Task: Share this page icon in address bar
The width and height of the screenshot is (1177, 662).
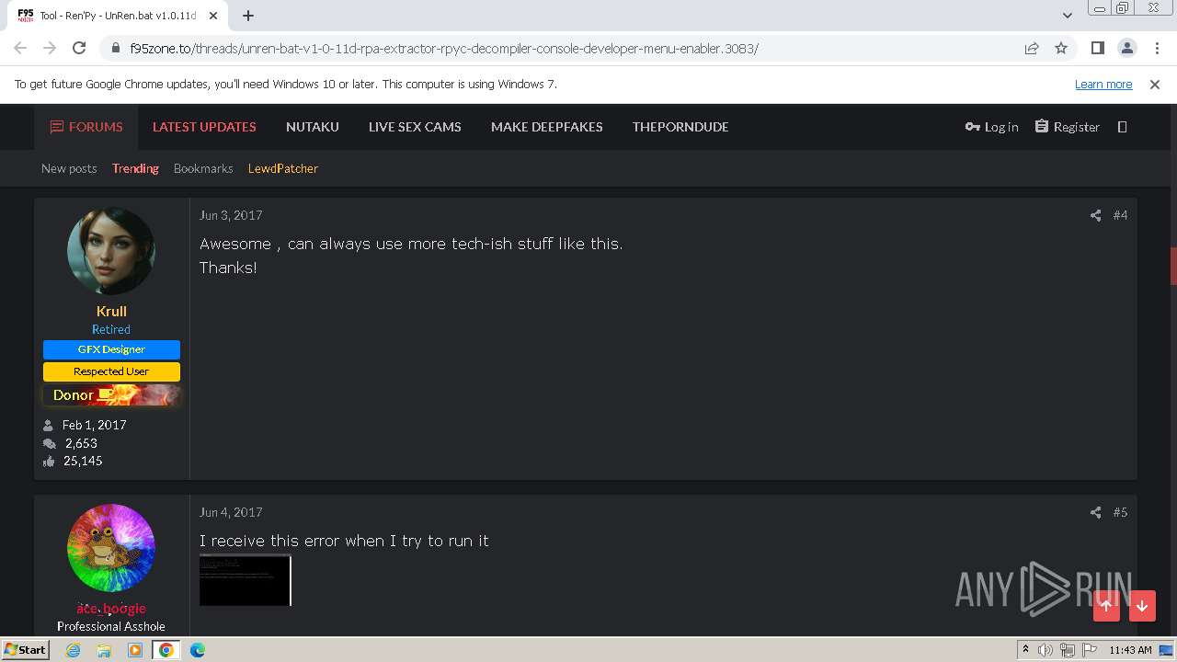Action: pos(1032,48)
